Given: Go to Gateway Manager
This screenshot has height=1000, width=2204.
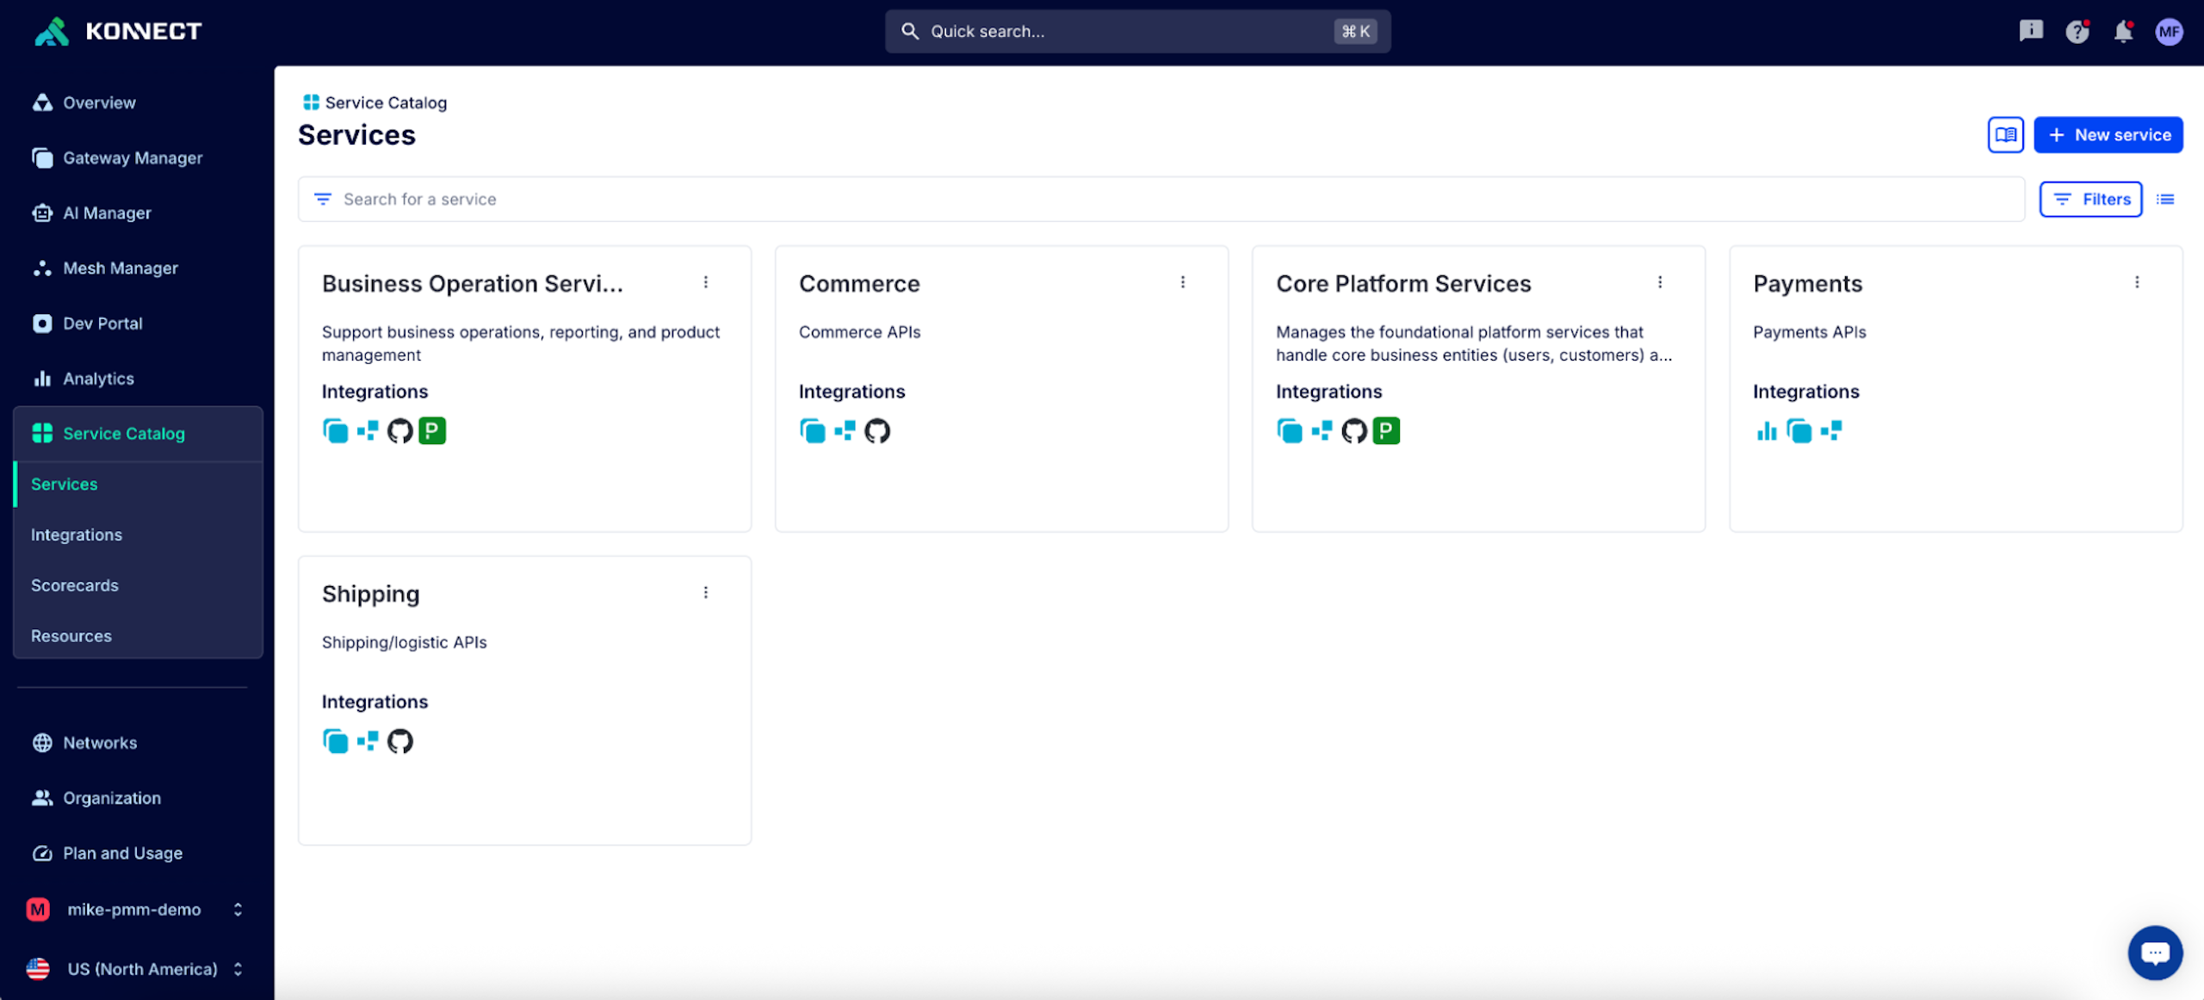Looking at the screenshot, I should 133,158.
